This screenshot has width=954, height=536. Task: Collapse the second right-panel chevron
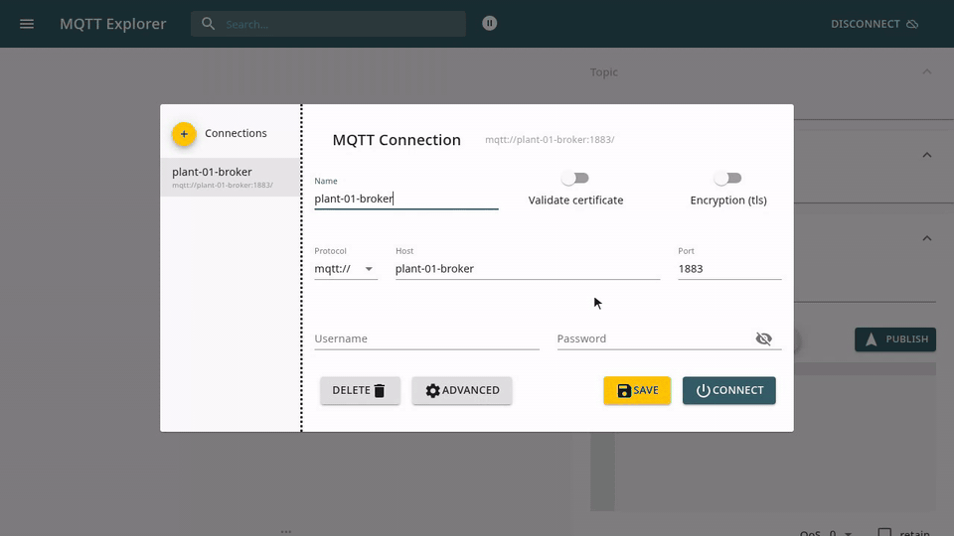pos(926,155)
